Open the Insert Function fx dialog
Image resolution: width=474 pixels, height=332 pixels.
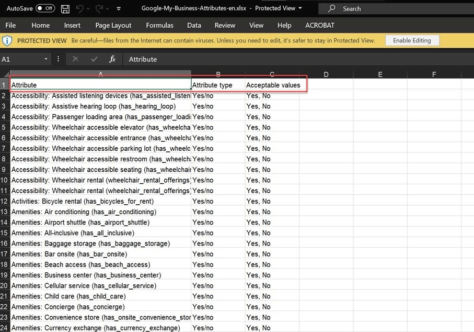pos(112,59)
